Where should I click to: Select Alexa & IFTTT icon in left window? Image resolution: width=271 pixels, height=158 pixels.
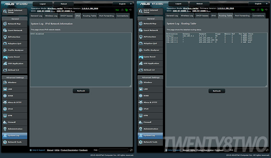tap(5, 102)
